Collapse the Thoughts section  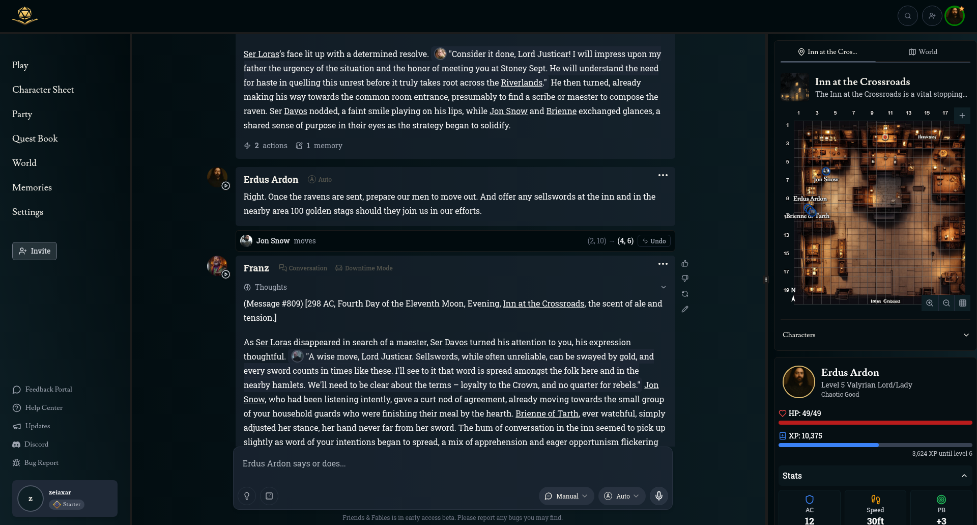click(x=663, y=287)
